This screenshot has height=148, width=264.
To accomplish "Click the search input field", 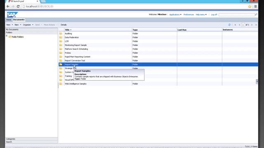I will [236, 15].
